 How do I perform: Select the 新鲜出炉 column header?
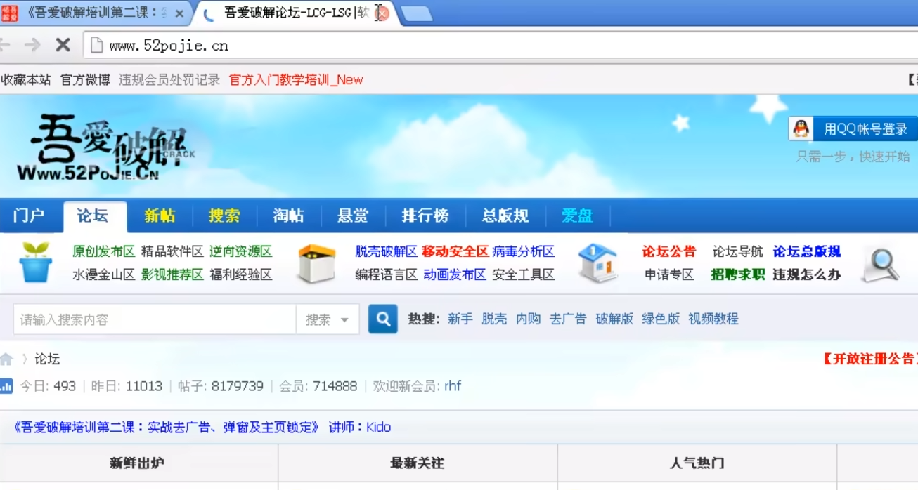[x=137, y=463]
